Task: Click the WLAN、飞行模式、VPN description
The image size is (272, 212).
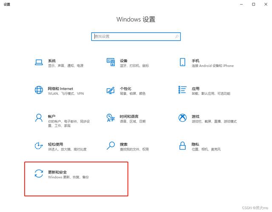Action: click(66, 94)
